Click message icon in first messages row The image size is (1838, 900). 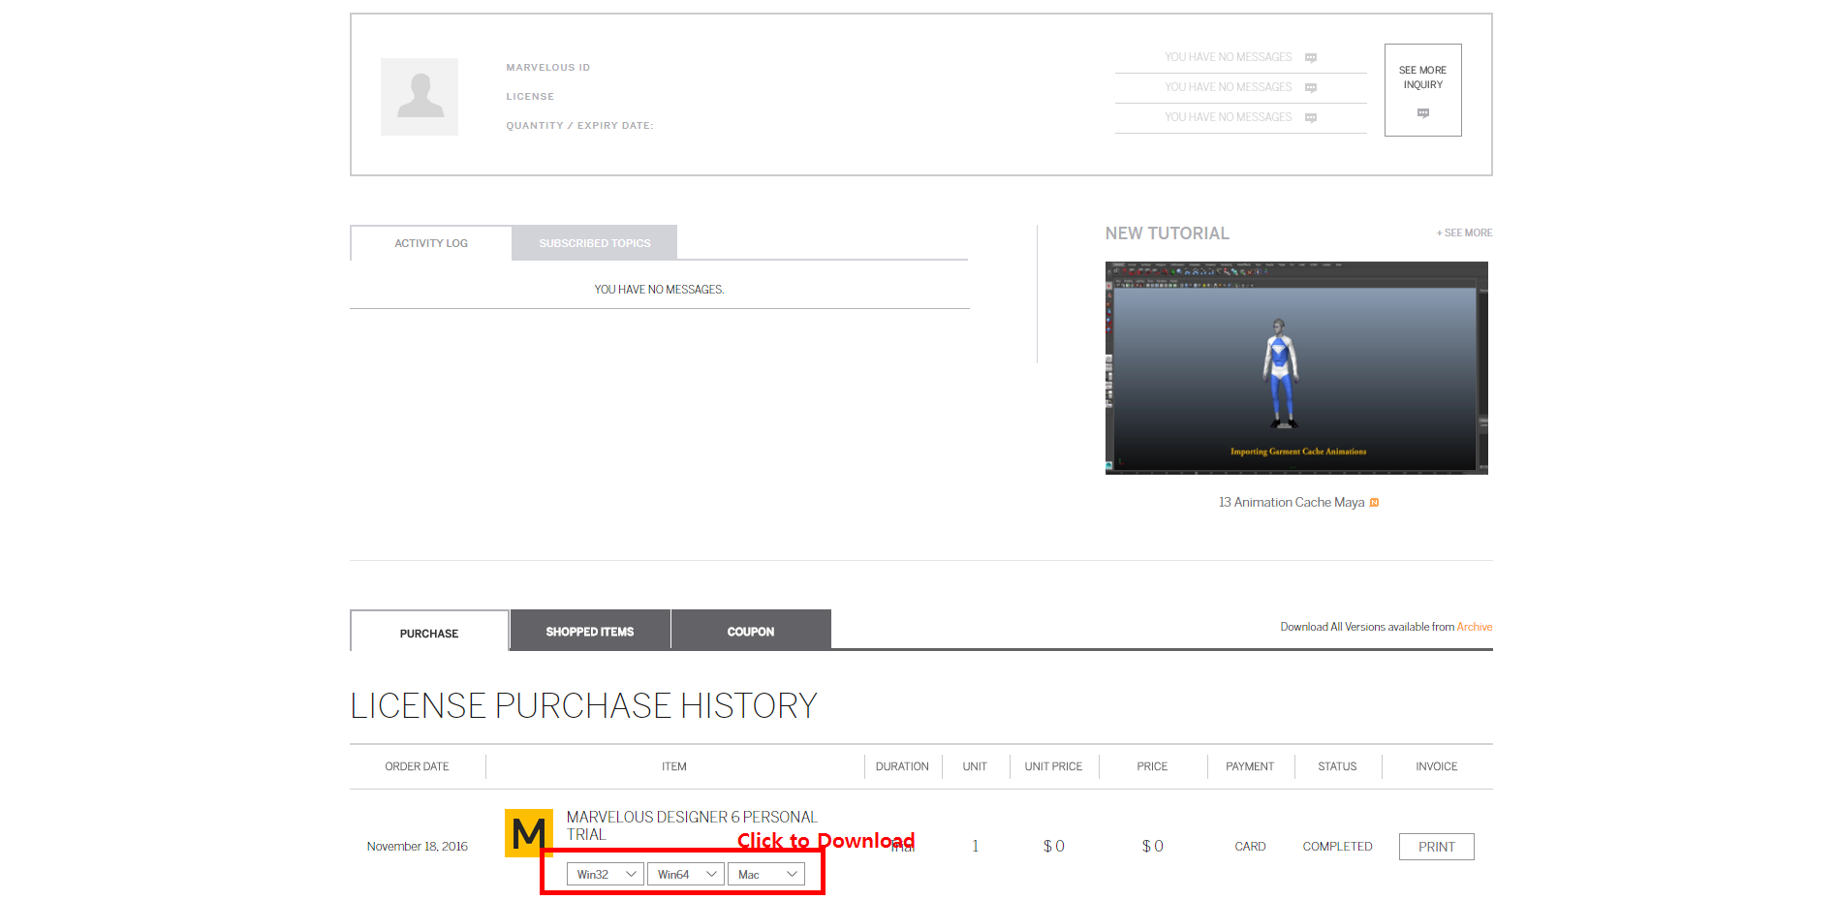pos(1311,58)
